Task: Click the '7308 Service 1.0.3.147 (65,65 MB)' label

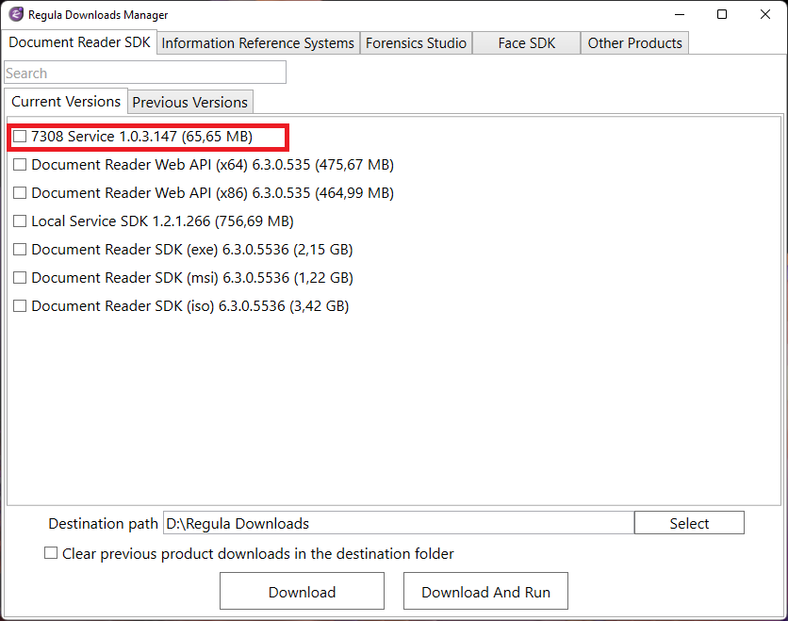Action: pos(141,136)
